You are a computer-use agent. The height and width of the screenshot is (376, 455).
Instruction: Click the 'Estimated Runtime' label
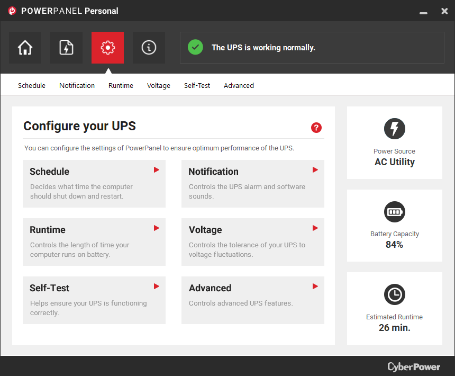click(394, 317)
